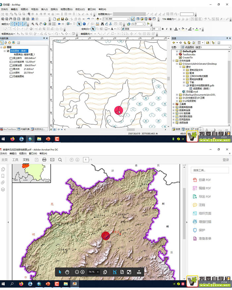Click the Undo arrow in ArcMap
The image size is (232, 290).
pyautogui.click(x=88, y=19)
